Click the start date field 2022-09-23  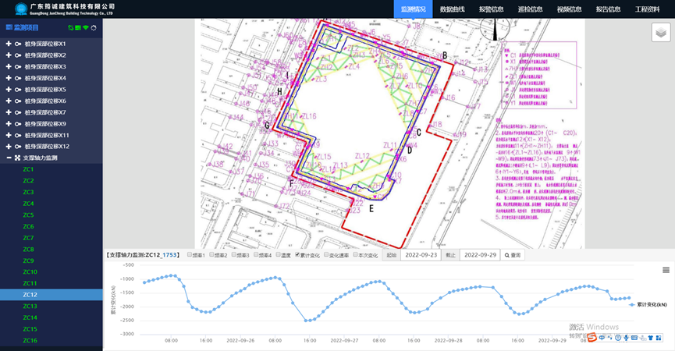(421, 255)
